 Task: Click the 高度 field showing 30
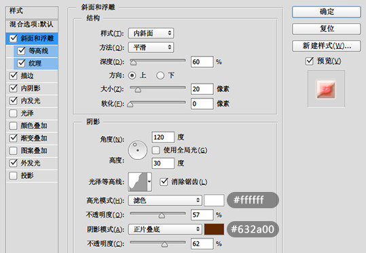(x=163, y=163)
